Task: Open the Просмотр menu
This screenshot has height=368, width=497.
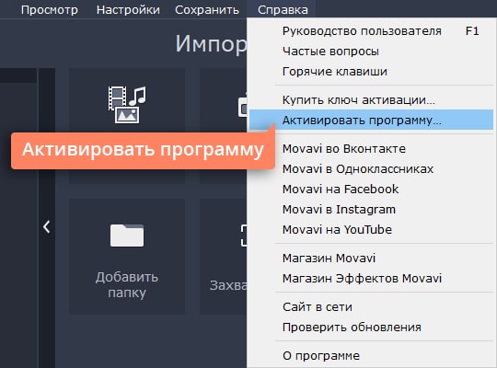Action: [x=50, y=10]
